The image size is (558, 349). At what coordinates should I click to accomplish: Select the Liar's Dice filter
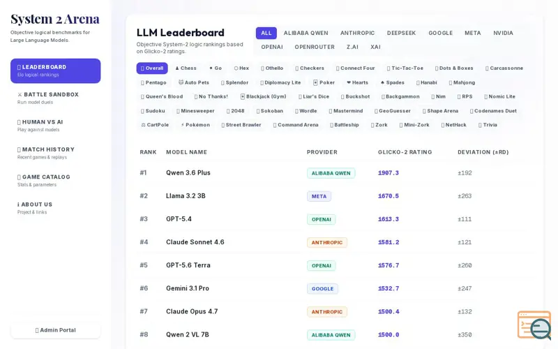313,96
